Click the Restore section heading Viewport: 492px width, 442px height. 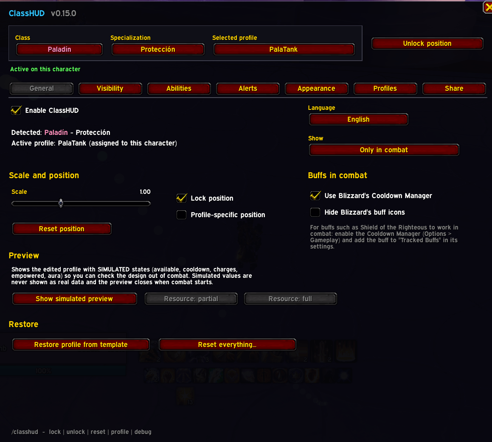[23, 324]
